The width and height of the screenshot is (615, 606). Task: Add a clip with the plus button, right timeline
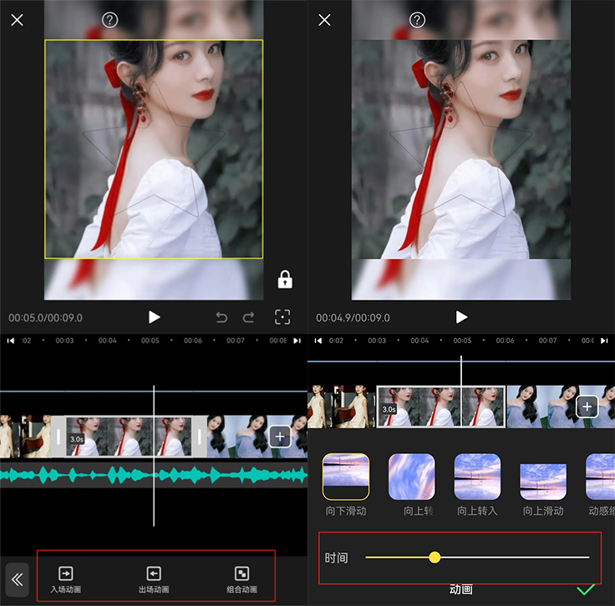pyautogui.click(x=587, y=407)
